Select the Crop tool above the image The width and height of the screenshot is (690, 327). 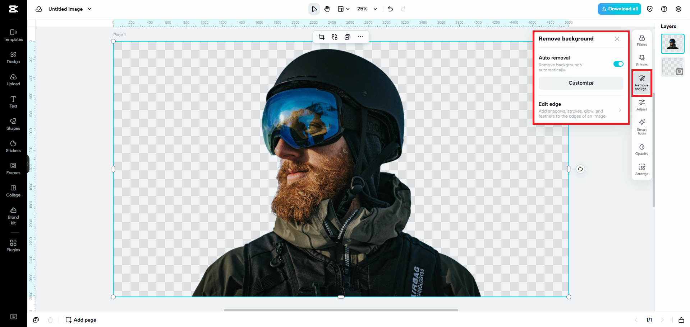click(322, 37)
